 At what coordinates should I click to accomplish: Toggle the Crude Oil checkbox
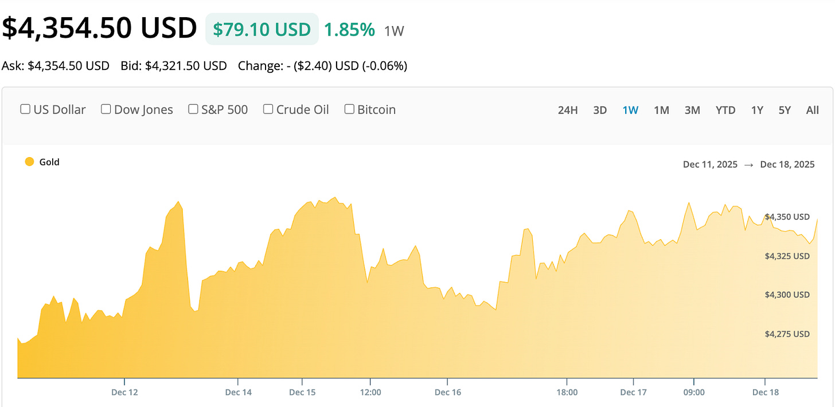pos(268,109)
